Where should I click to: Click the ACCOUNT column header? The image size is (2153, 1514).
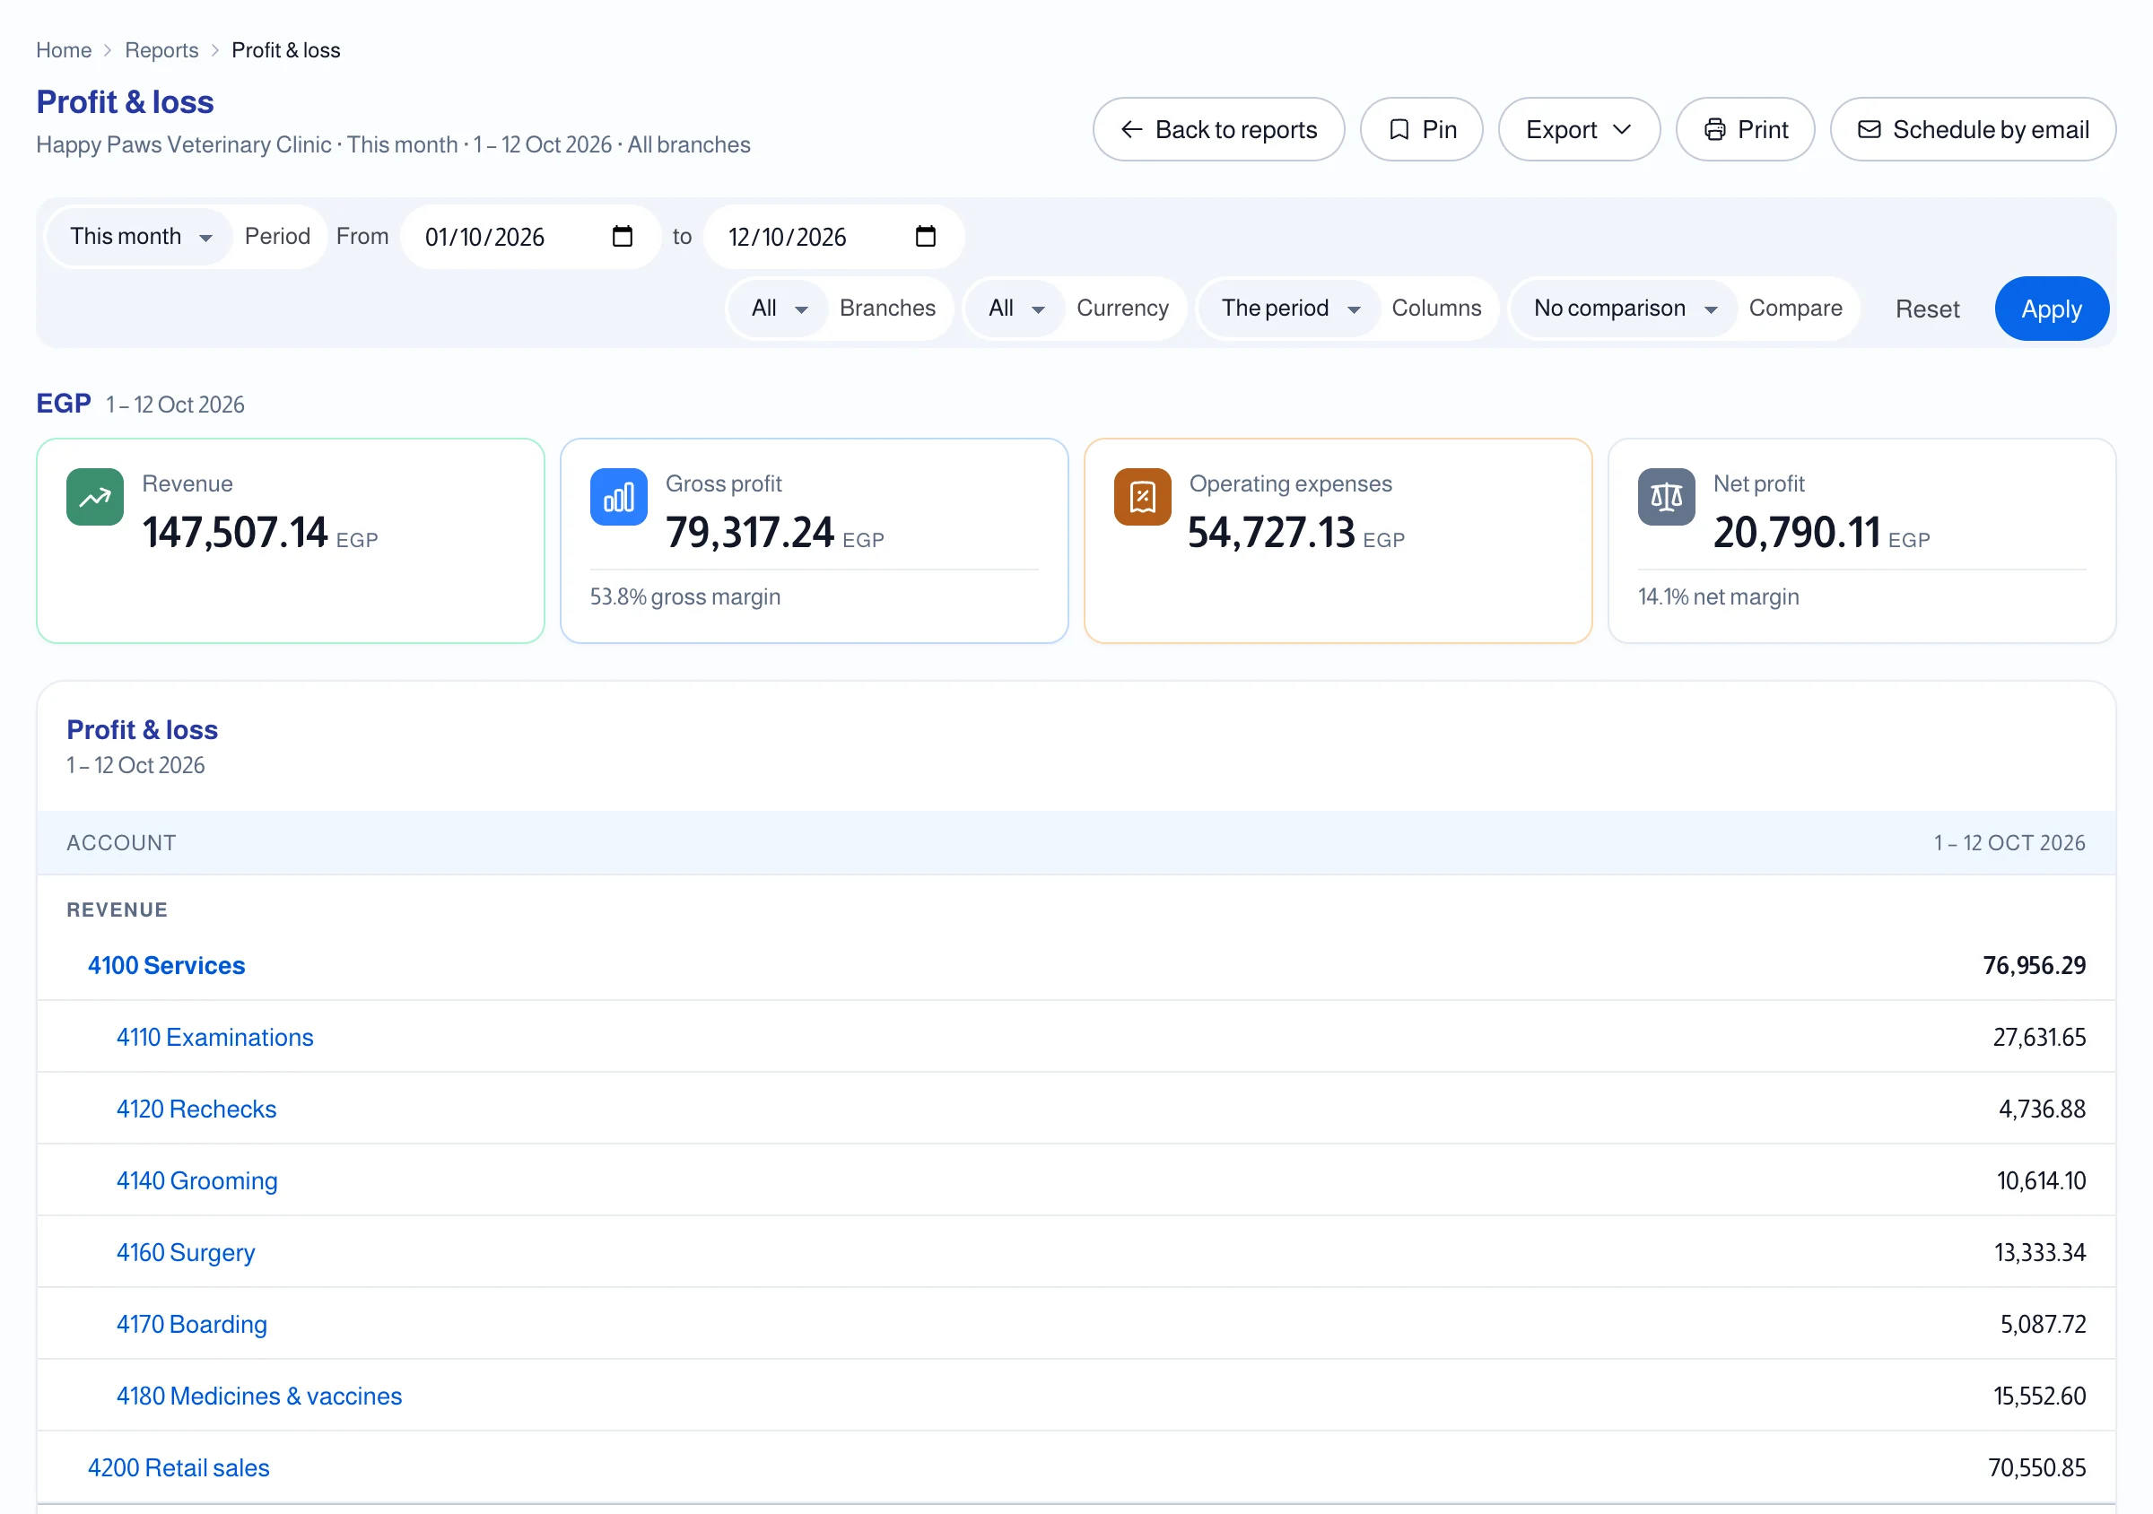click(121, 843)
